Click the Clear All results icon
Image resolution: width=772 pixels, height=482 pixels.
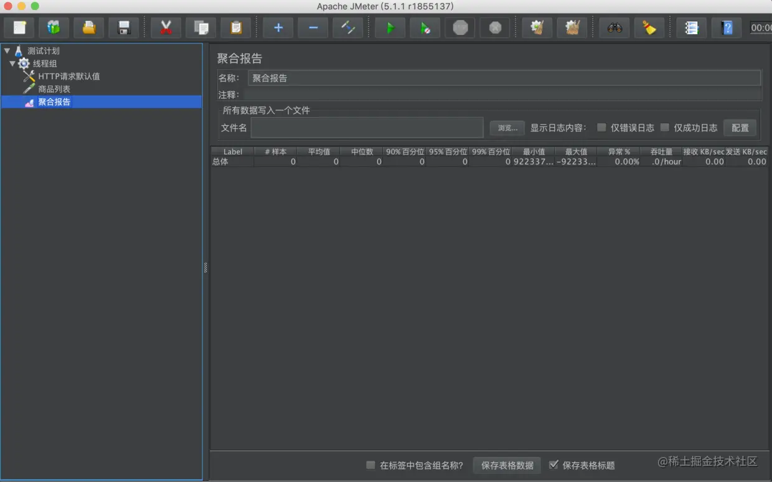pos(572,28)
